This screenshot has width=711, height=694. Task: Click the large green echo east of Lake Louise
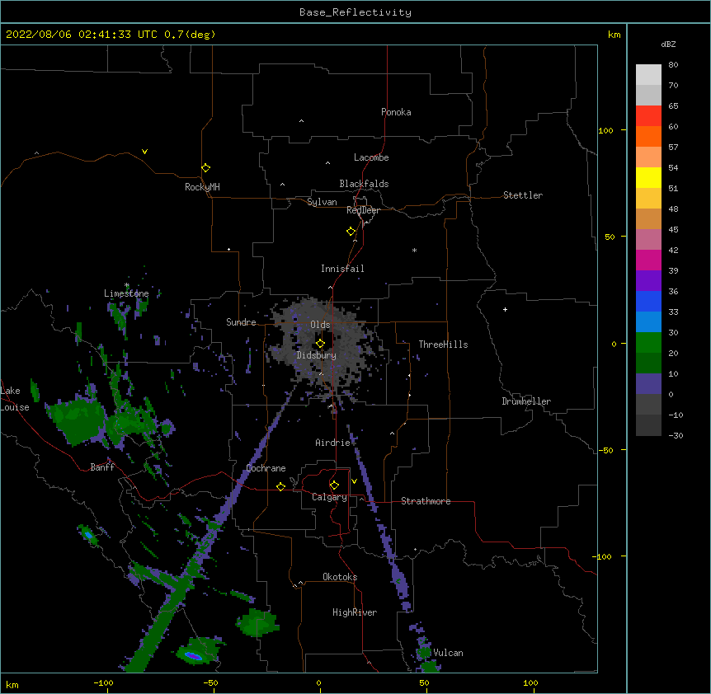click(78, 421)
